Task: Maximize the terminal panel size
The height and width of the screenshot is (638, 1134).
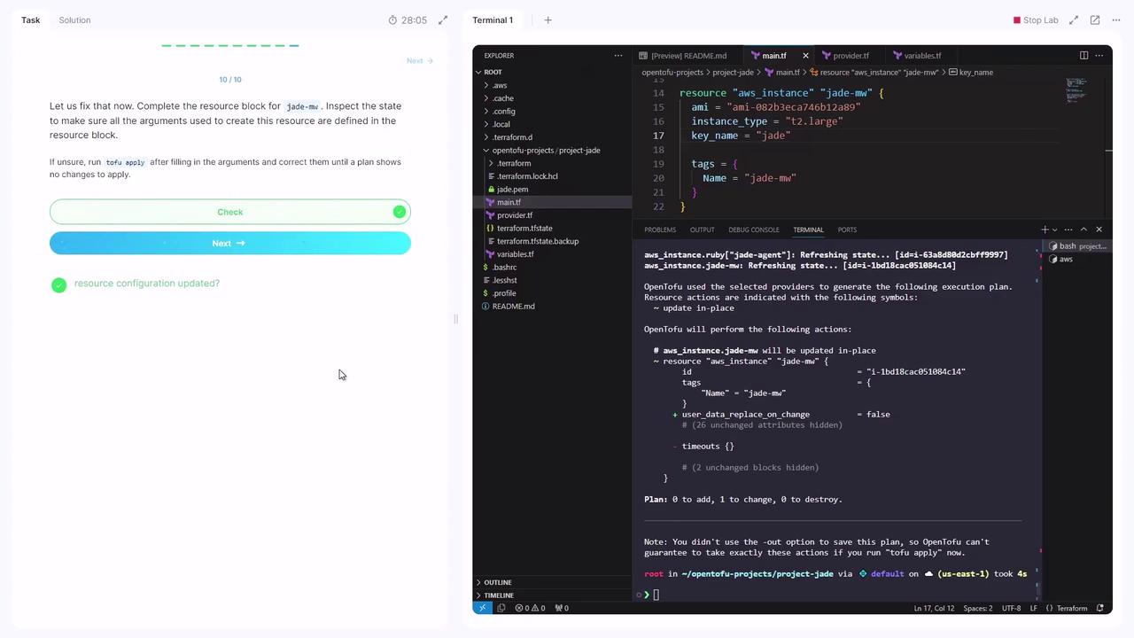Action: click(1084, 230)
